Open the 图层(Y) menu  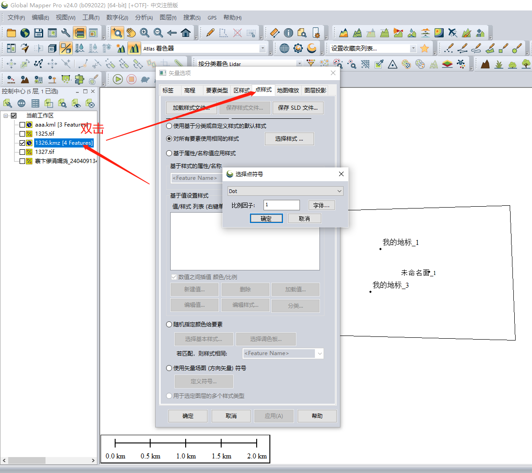168,18
